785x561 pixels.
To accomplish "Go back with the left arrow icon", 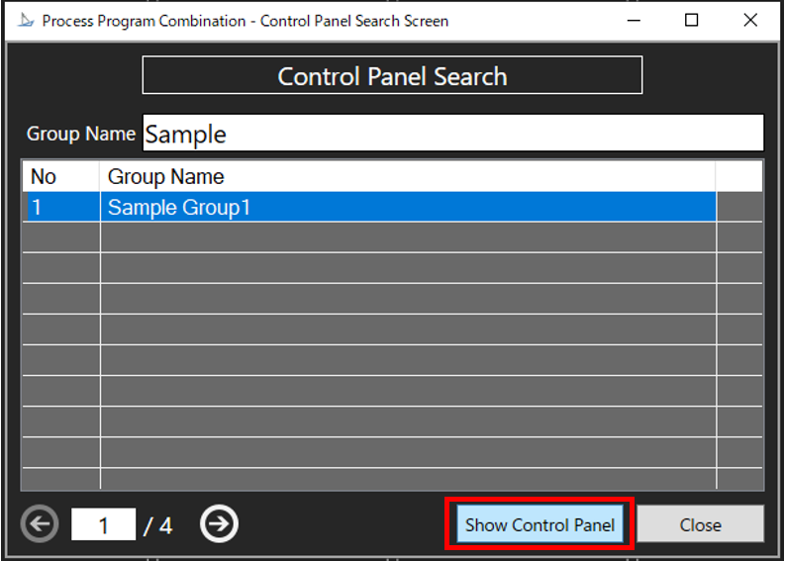I will pyautogui.click(x=40, y=524).
